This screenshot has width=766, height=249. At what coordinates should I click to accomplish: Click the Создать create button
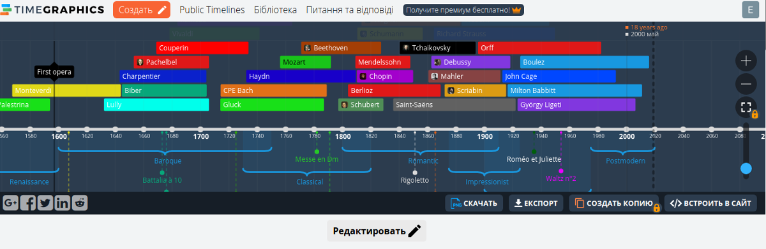tap(142, 10)
